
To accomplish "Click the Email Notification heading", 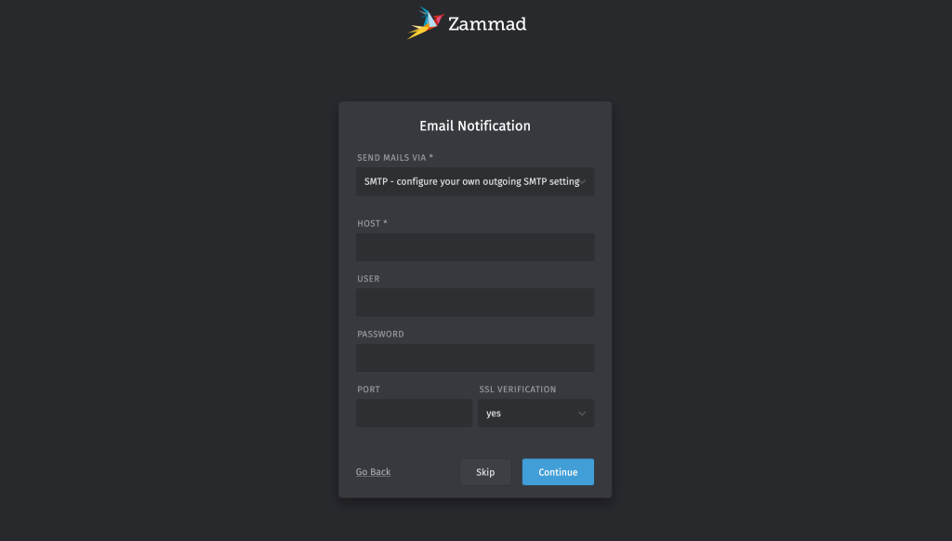I will (474, 125).
